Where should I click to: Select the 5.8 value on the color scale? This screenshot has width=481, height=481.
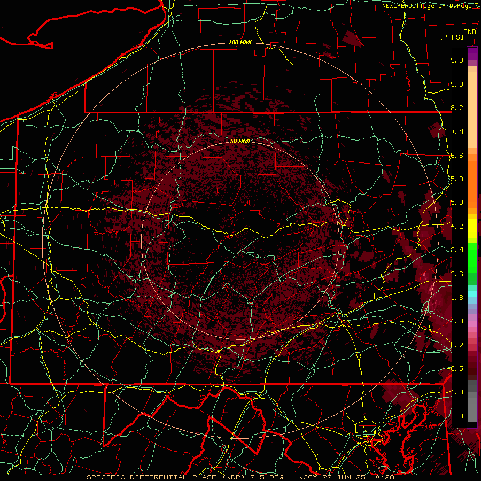pyautogui.click(x=457, y=179)
